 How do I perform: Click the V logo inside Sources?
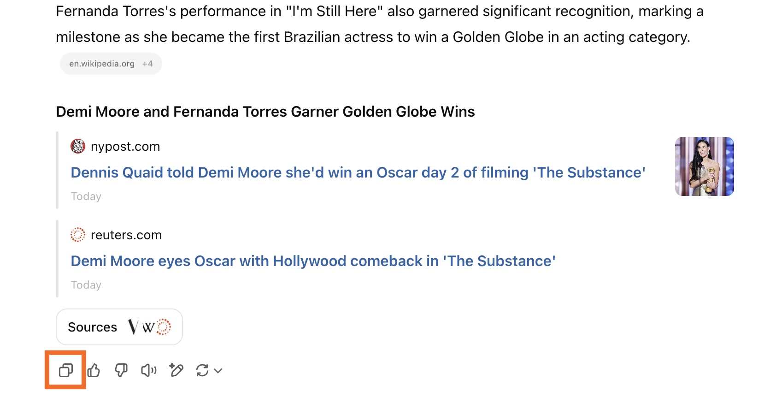tap(133, 327)
